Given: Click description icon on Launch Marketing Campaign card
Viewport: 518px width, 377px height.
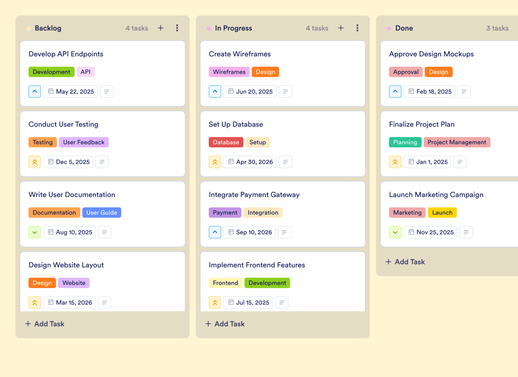Looking at the screenshot, I should [x=466, y=232].
